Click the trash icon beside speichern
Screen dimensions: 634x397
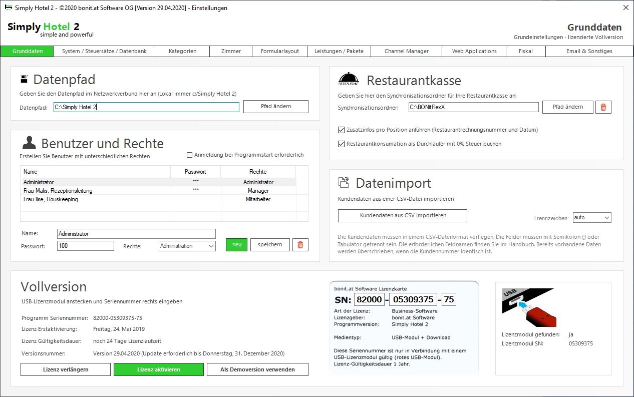300,245
